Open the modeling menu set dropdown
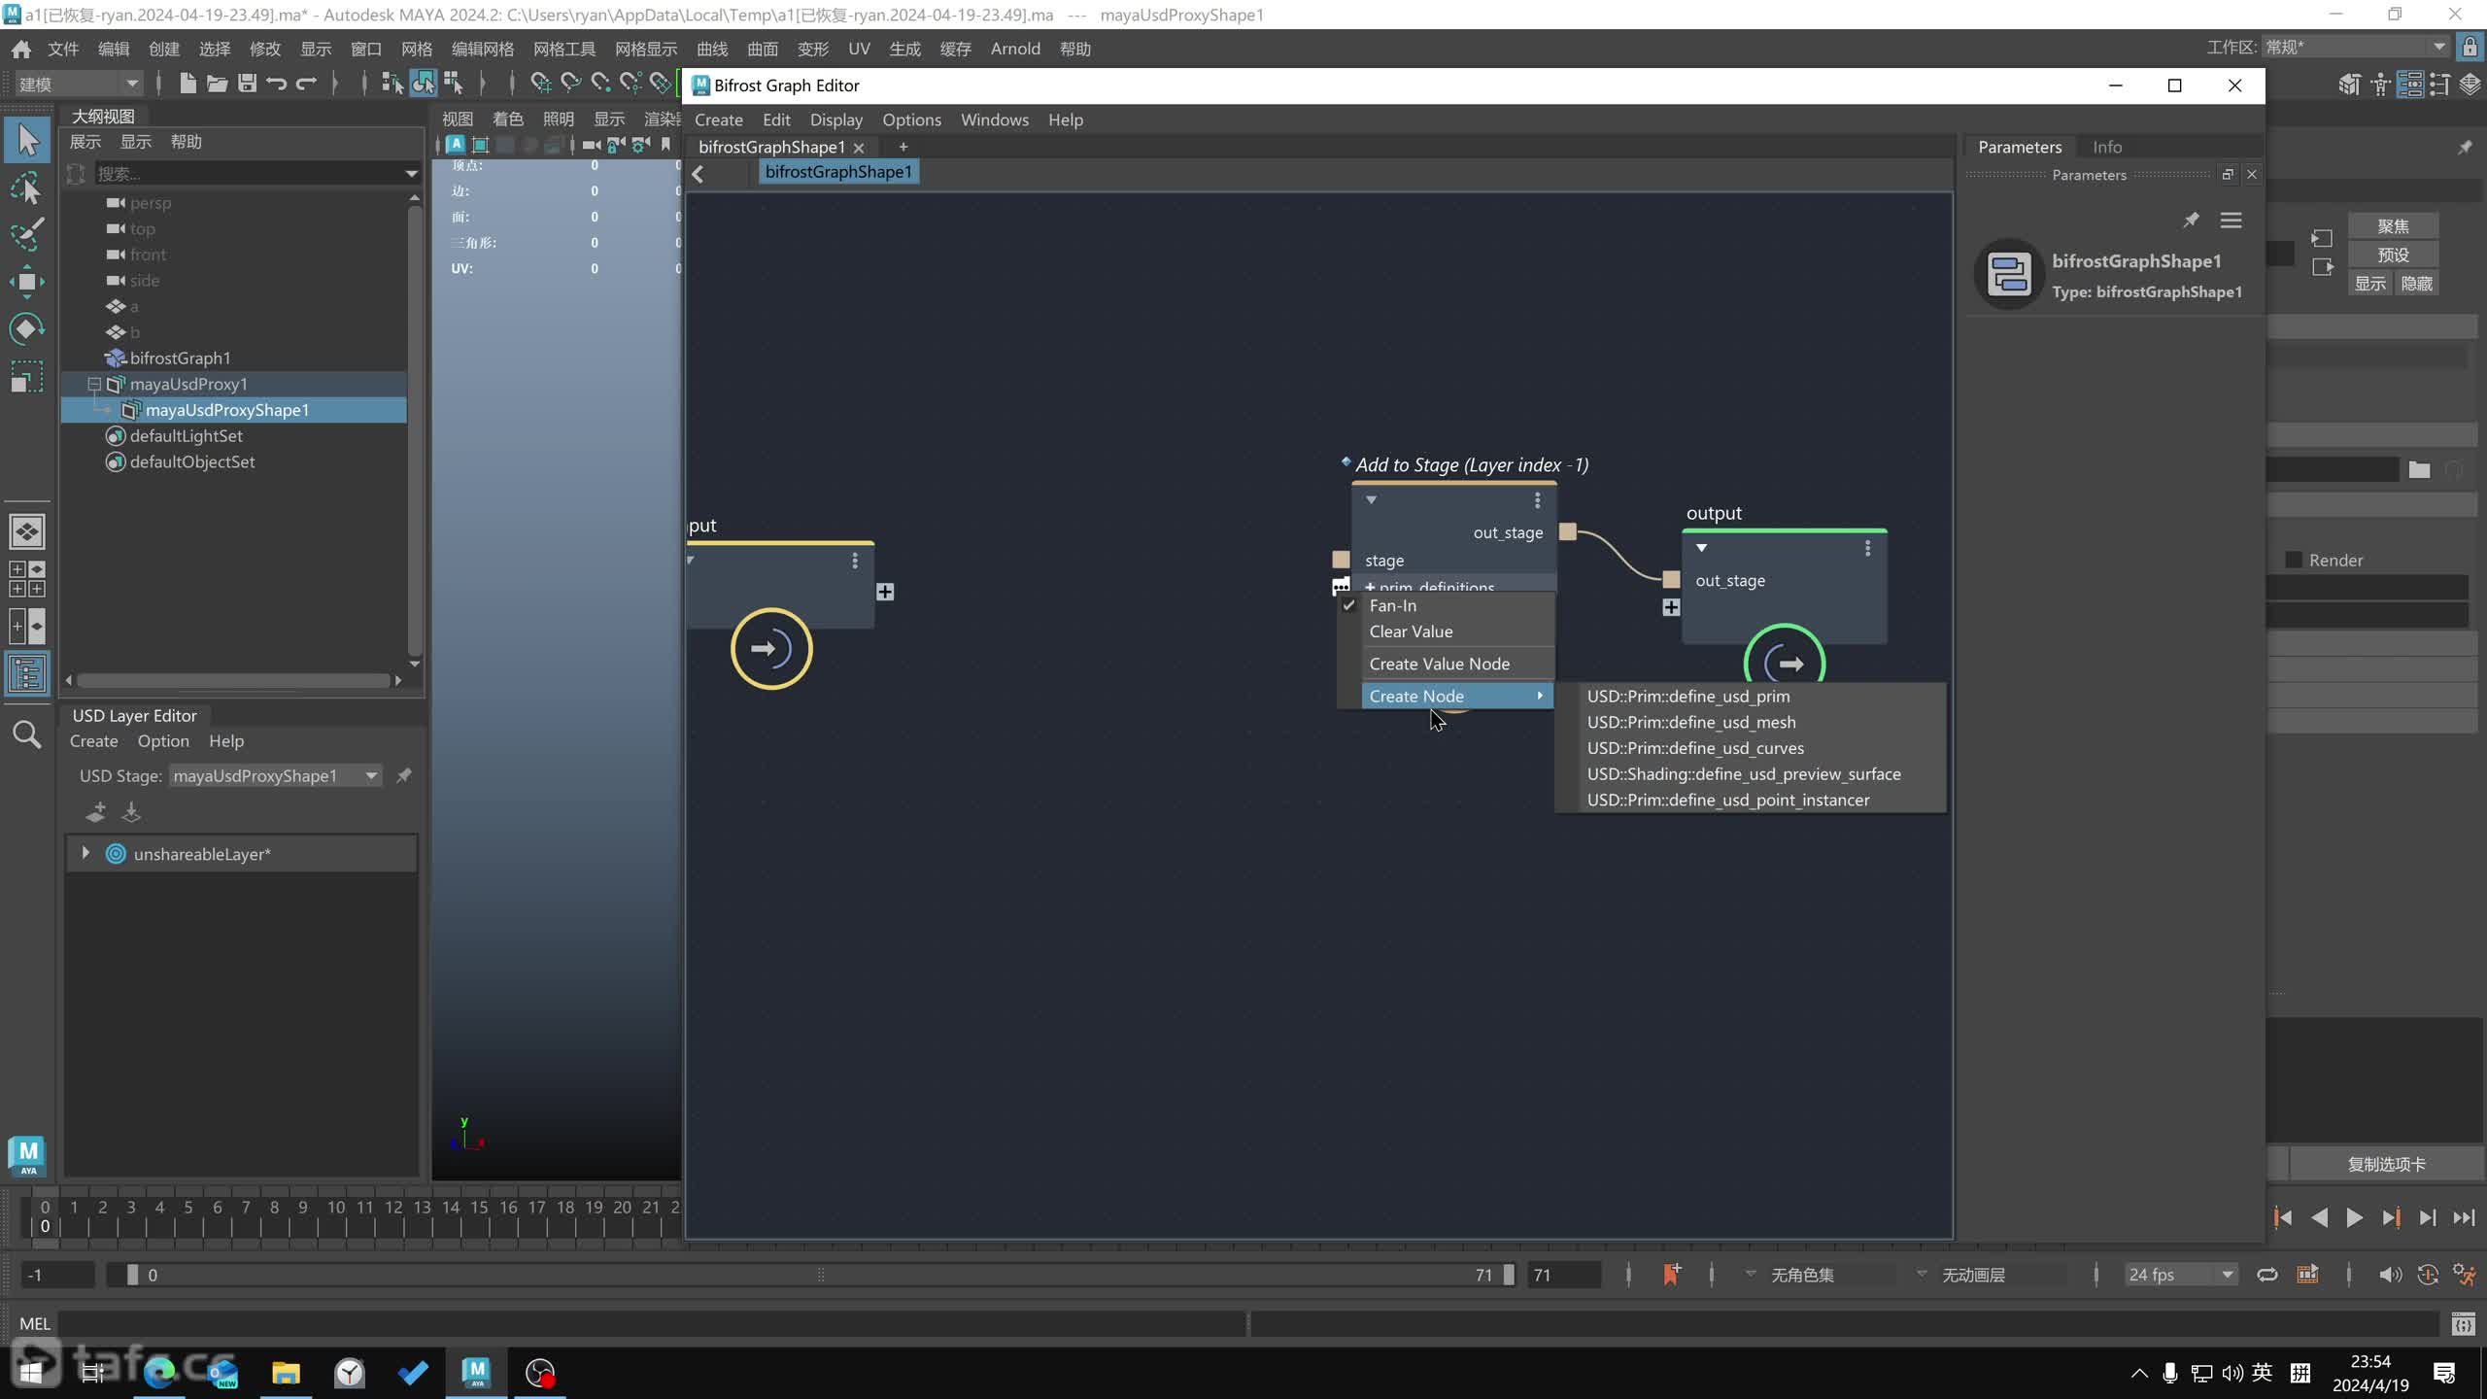This screenshot has width=2487, height=1399. coord(78,84)
